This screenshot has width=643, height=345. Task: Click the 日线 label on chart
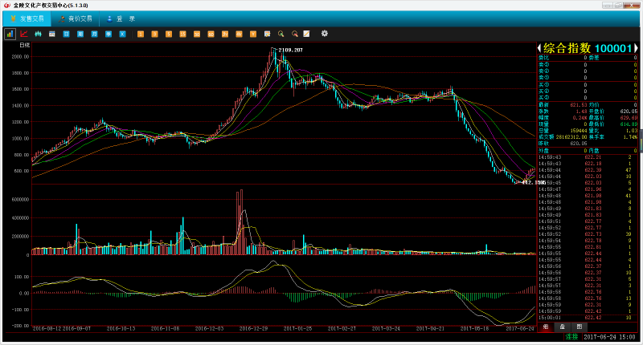click(x=25, y=45)
